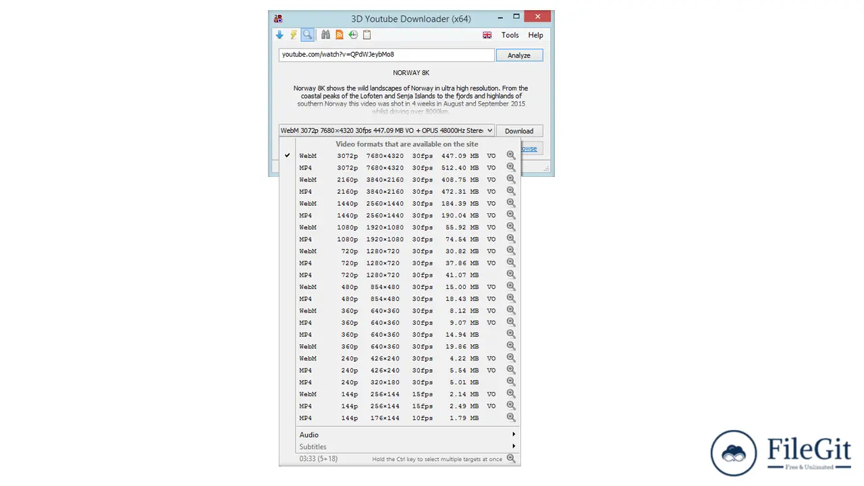The image size is (864, 486).
Task: Open the video format combo box dropdown
Action: point(387,130)
